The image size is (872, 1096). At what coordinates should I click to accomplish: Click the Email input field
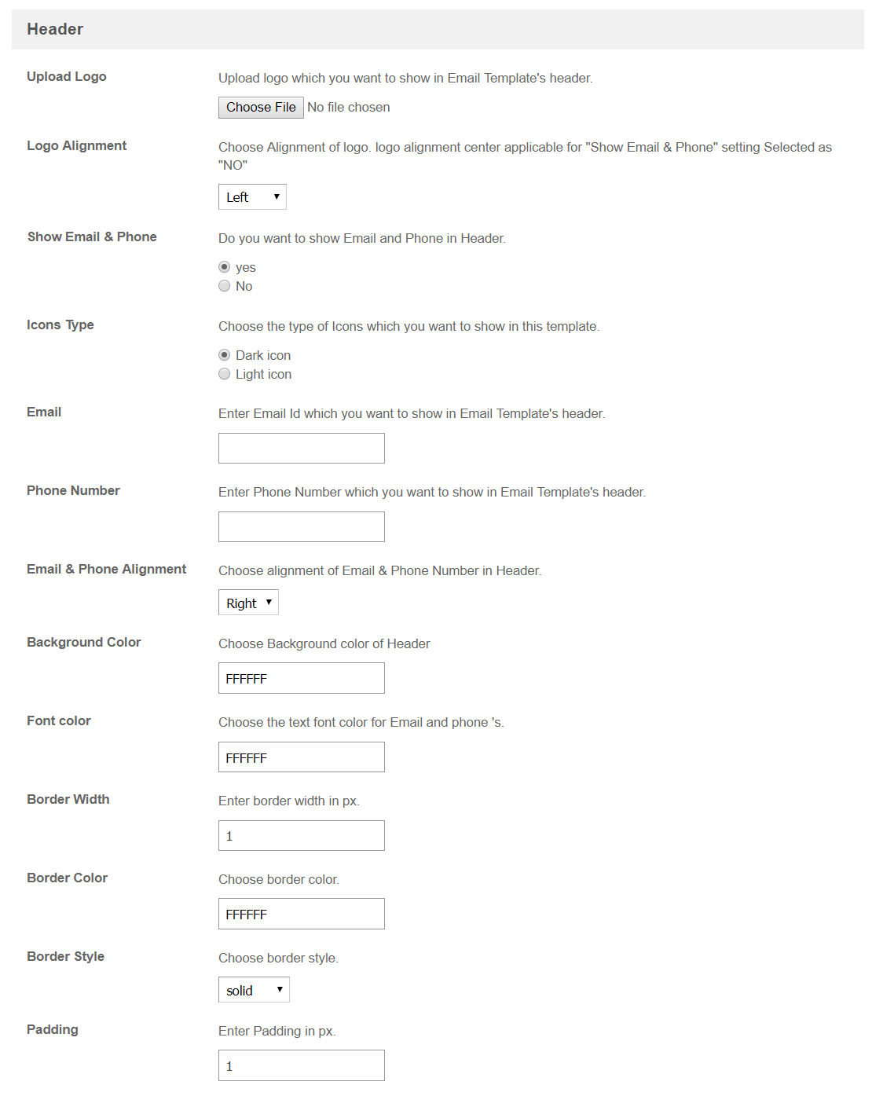point(302,448)
